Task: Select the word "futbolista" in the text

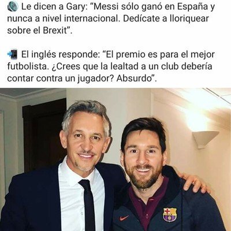Action: point(27,66)
